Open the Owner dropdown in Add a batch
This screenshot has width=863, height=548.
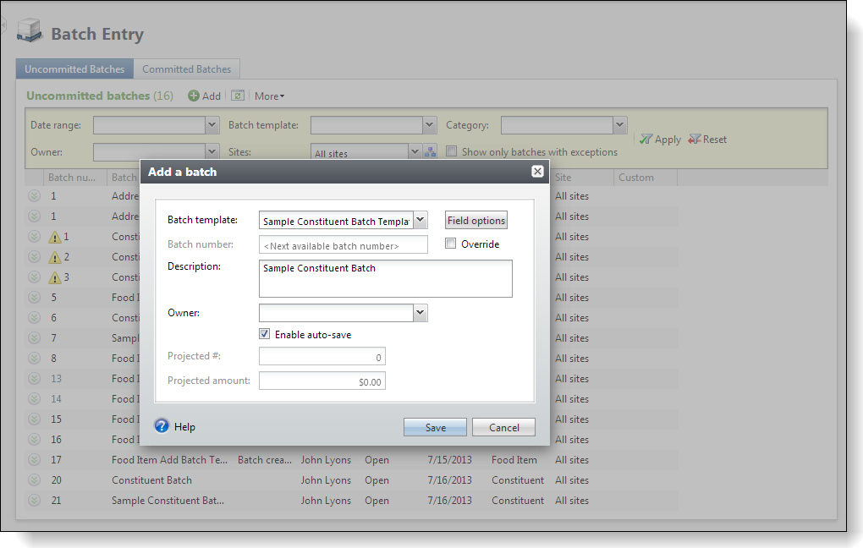[420, 313]
